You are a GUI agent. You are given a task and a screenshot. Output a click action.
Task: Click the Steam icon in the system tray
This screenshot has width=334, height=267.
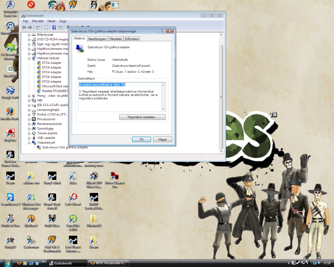pyautogui.click(x=298, y=263)
